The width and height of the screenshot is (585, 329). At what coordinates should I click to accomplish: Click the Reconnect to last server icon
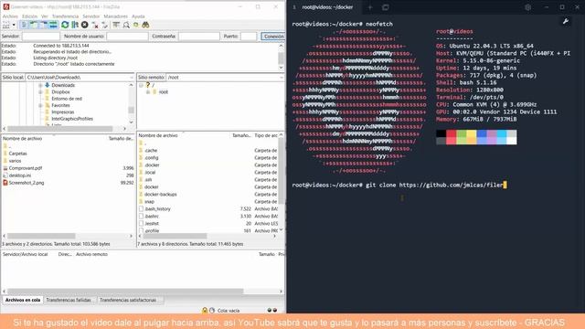point(105,25)
